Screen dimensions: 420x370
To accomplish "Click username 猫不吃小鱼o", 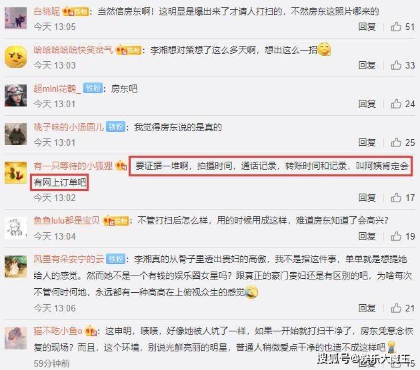I will click(58, 331).
